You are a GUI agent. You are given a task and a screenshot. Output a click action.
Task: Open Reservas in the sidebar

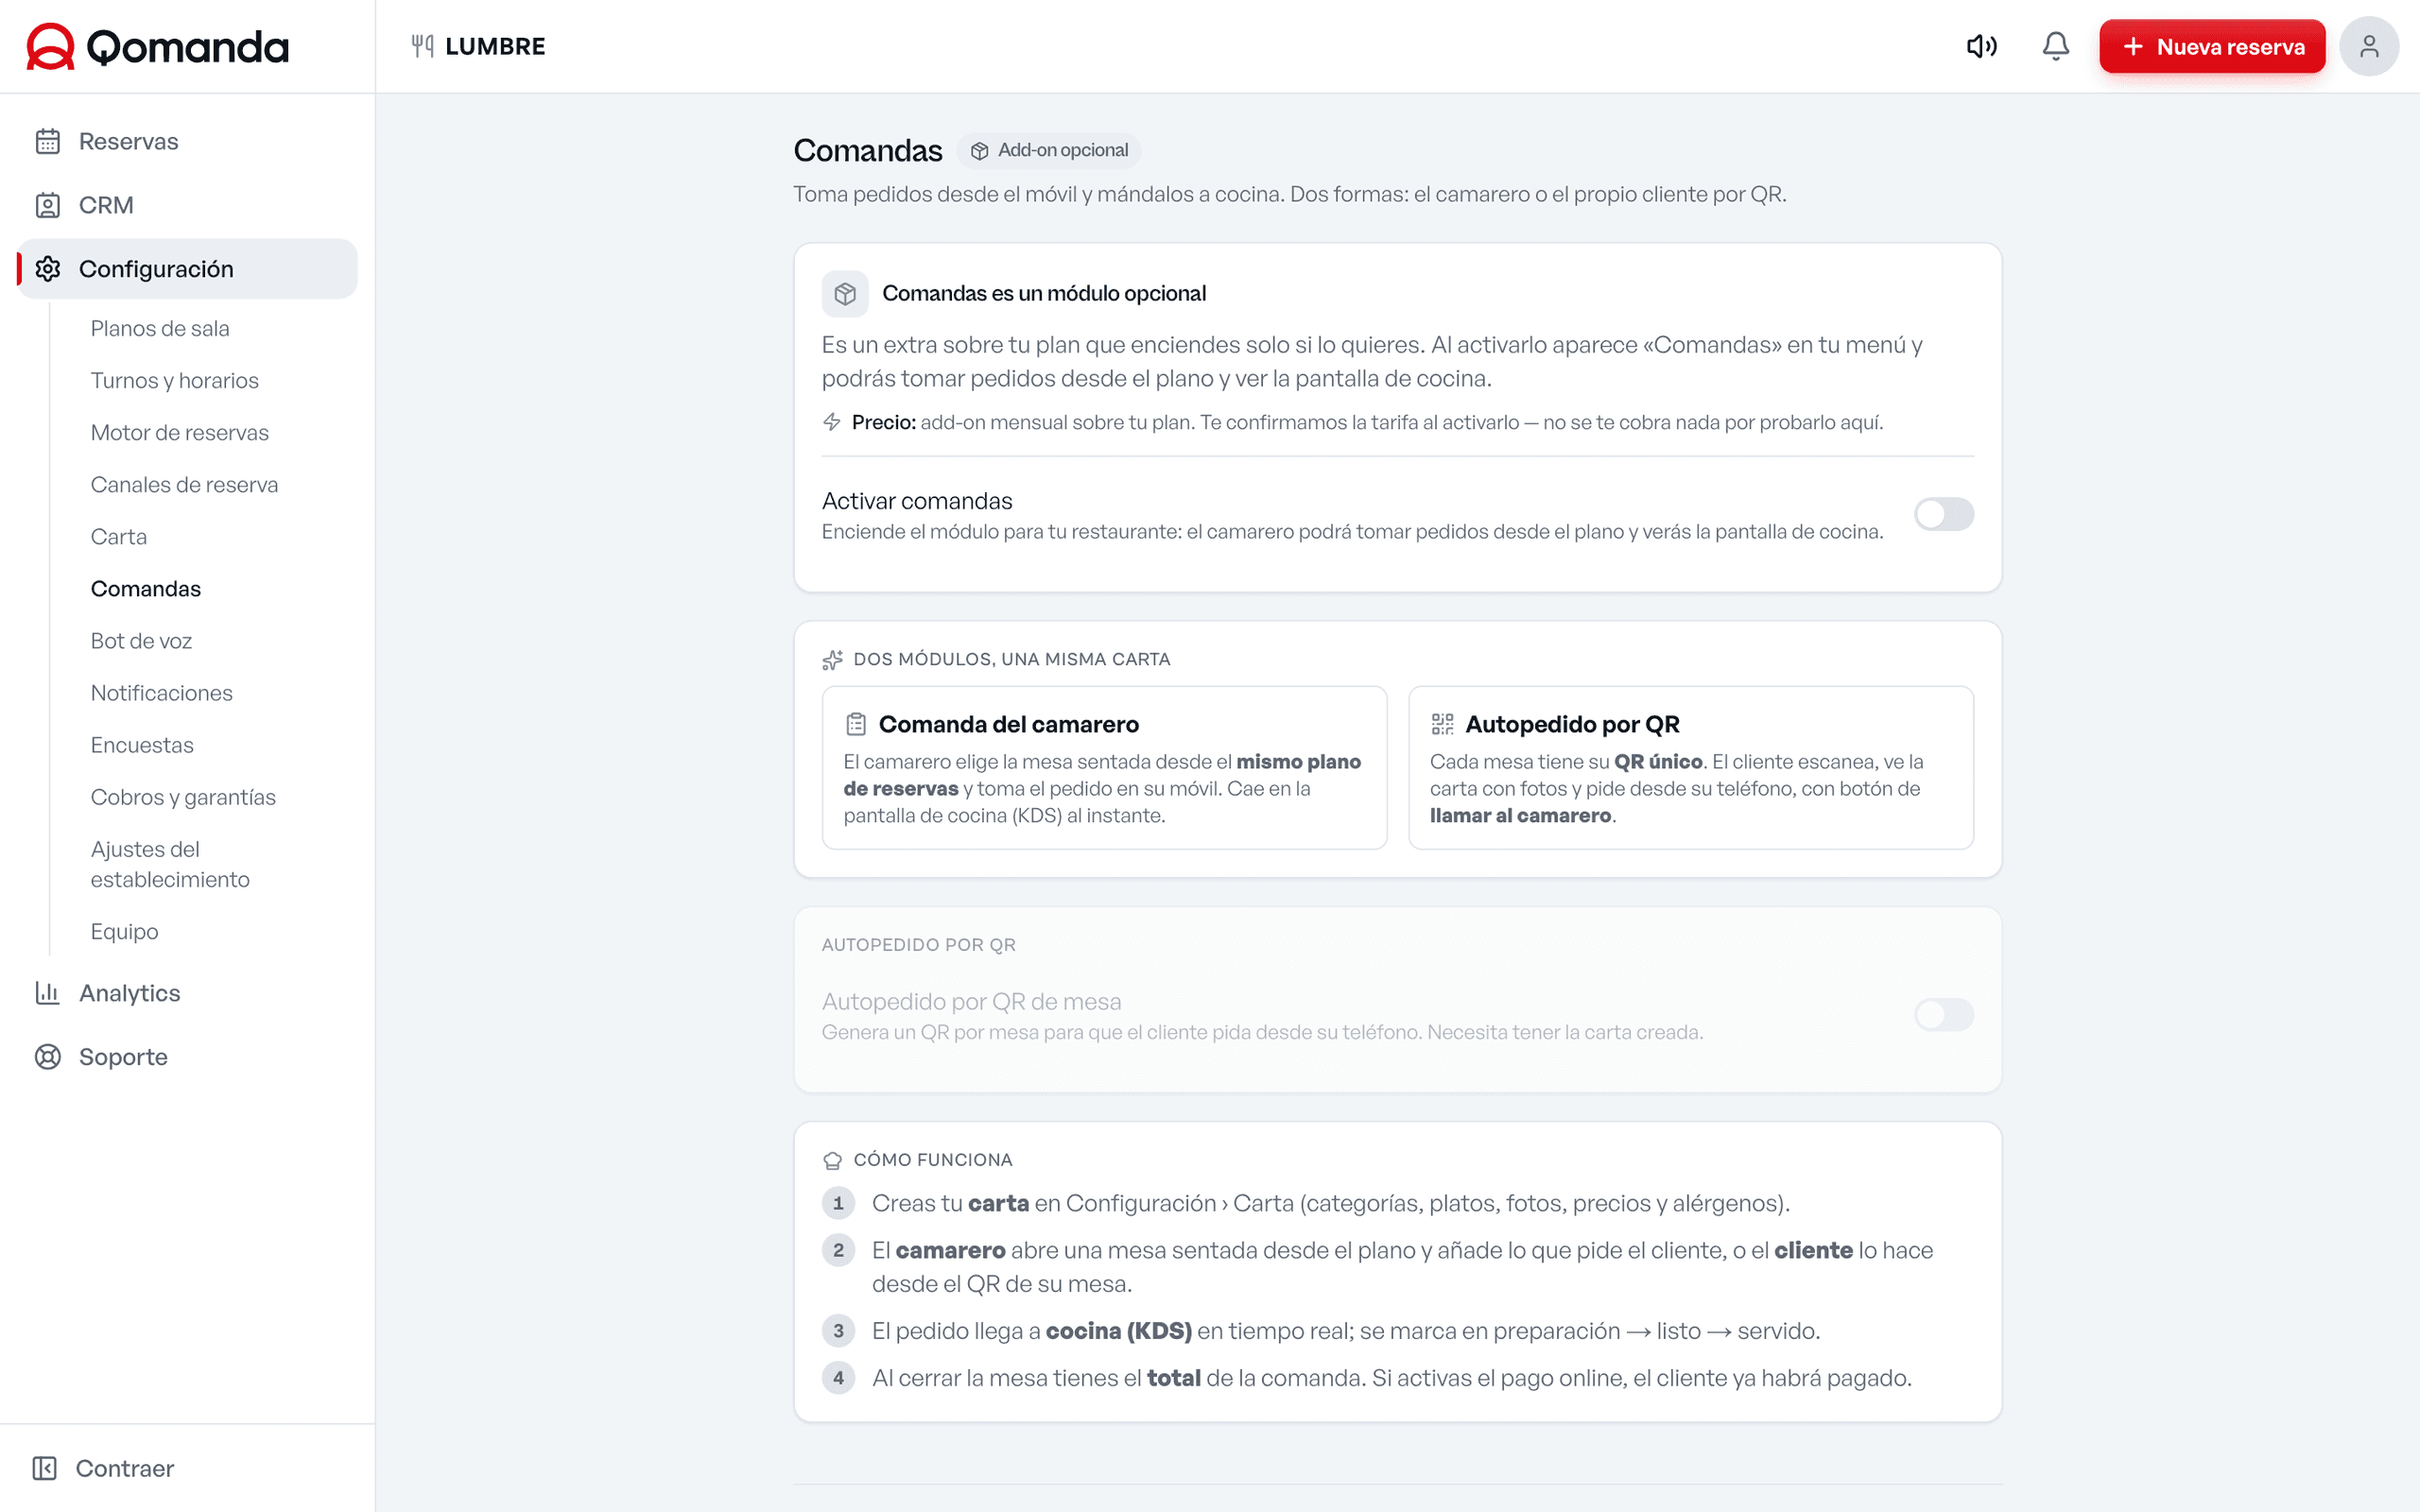pos(188,141)
